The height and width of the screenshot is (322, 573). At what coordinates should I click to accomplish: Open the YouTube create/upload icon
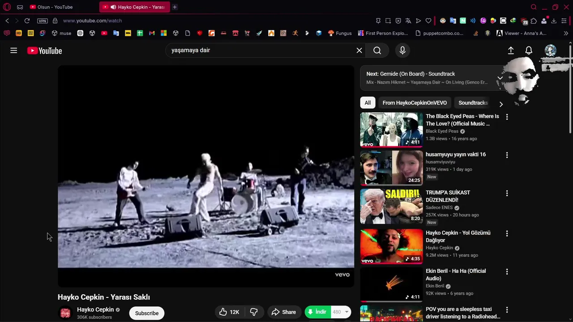click(511, 51)
